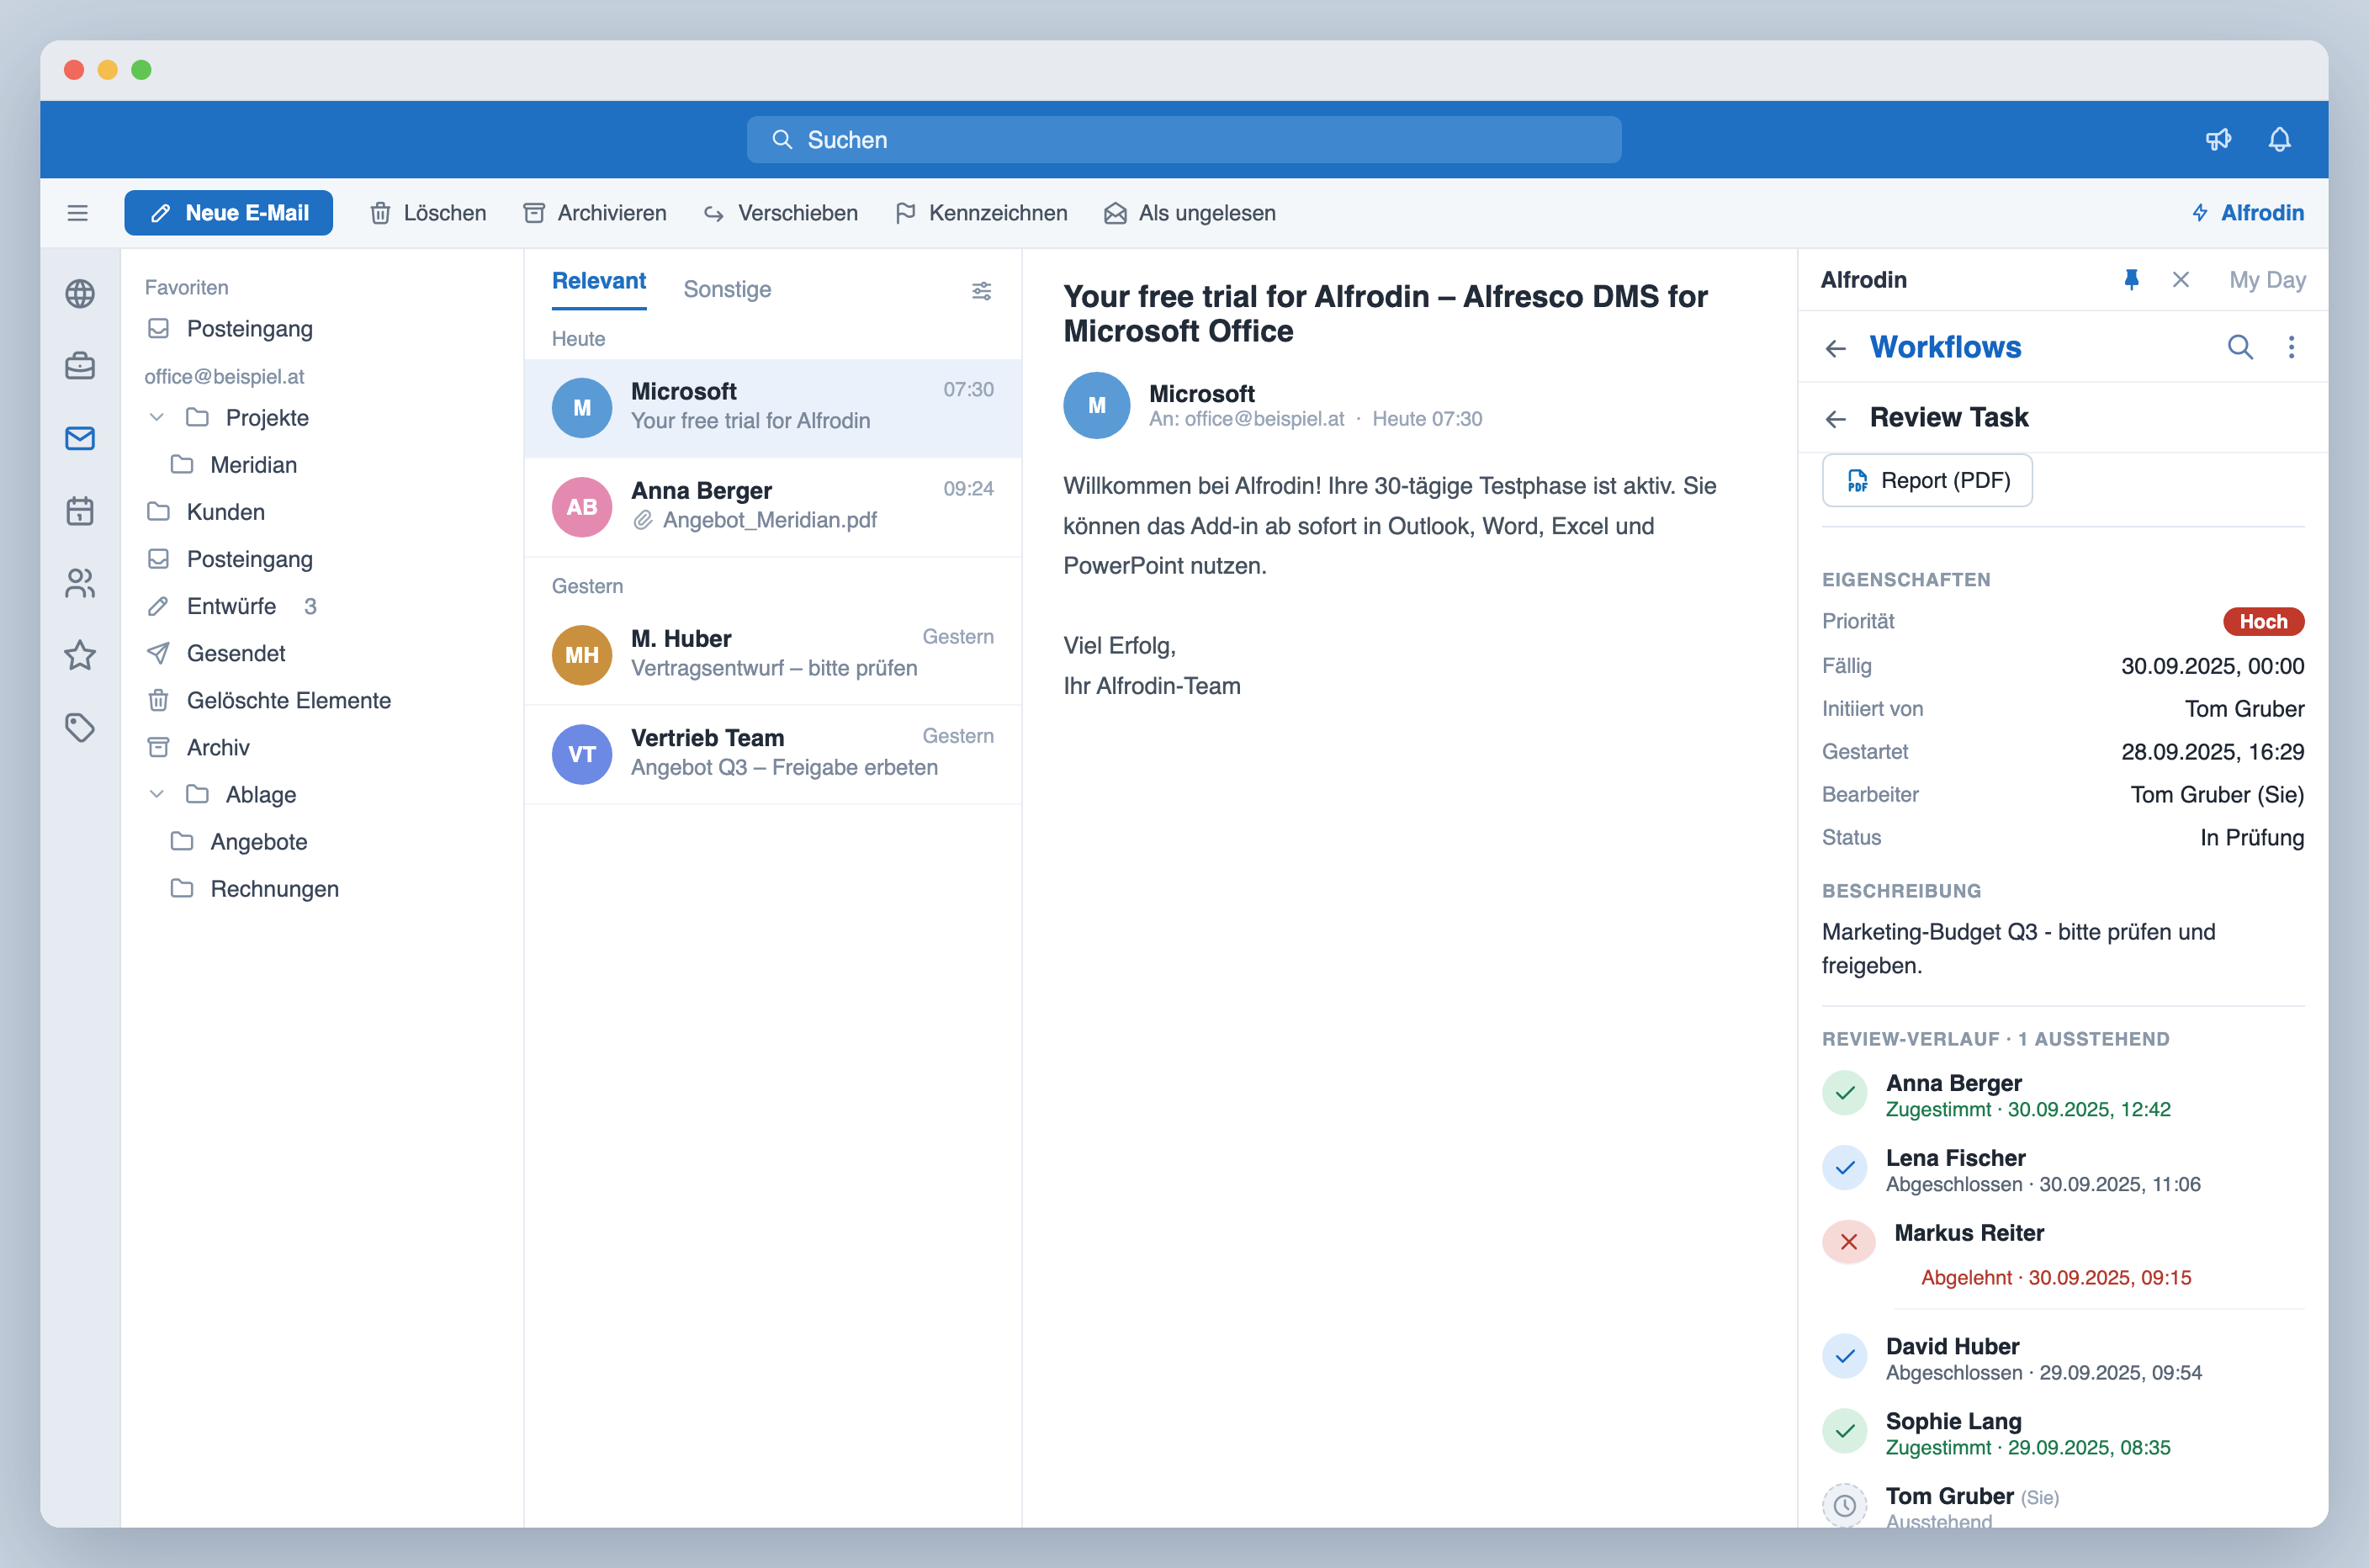Close the Alfrodin side panel
Screen dimensions: 2369x1568
pos(2181,280)
